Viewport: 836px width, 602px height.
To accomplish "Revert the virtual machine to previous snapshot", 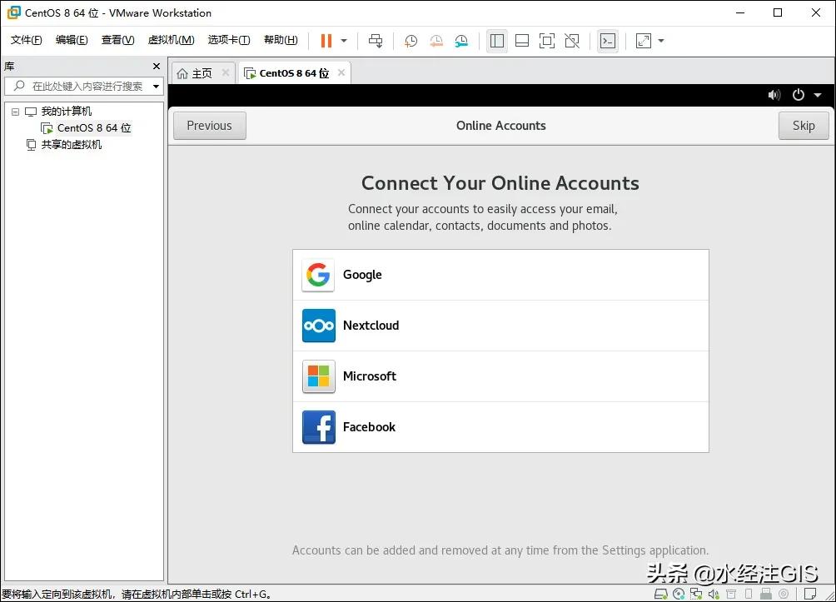I will point(436,41).
